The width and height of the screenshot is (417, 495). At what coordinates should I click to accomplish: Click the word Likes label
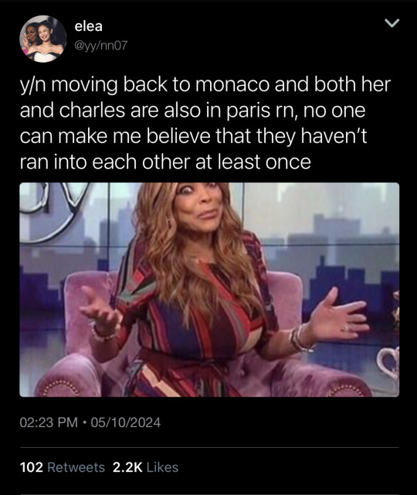pyautogui.click(x=162, y=467)
